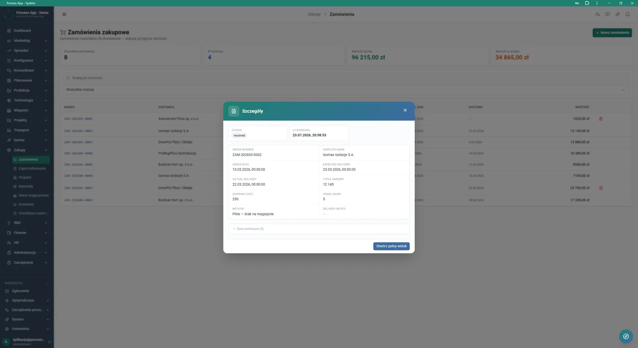Open the notifications bell icon

pos(627,14)
